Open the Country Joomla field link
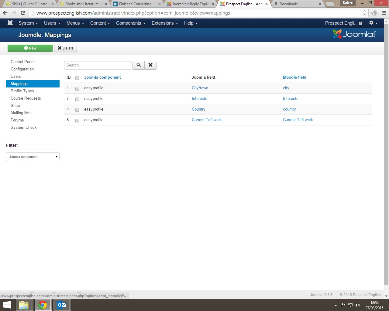389x311 pixels. (198, 109)
